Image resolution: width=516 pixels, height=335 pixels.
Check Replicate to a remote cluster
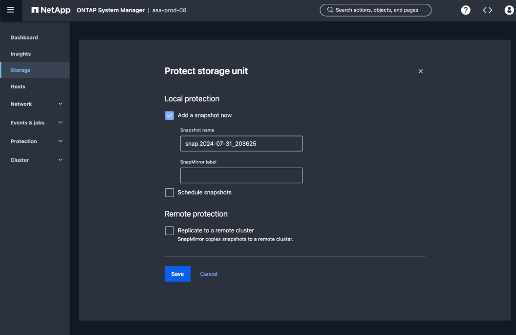[170, 230]
